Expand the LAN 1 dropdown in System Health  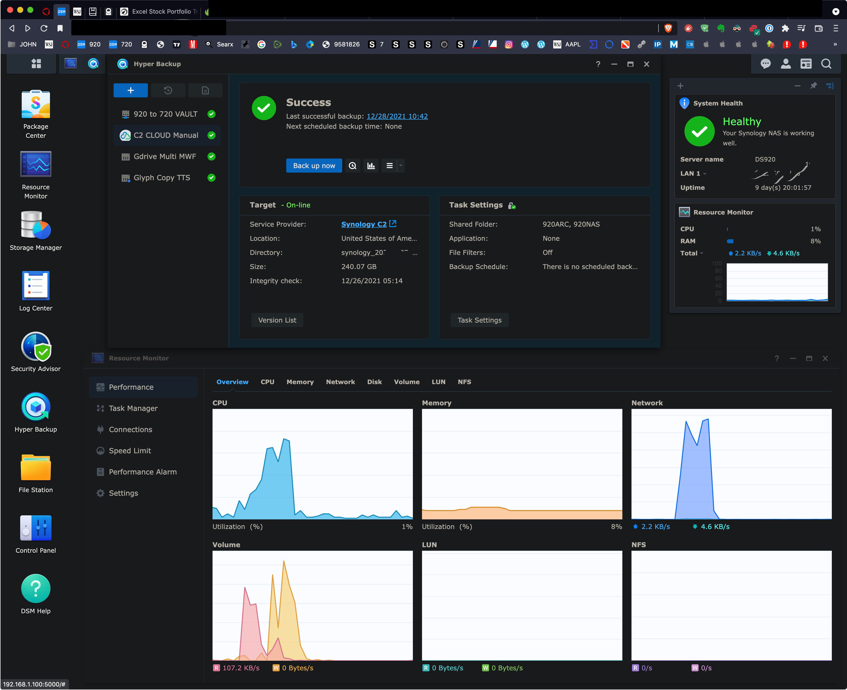[x=704, y=174]
